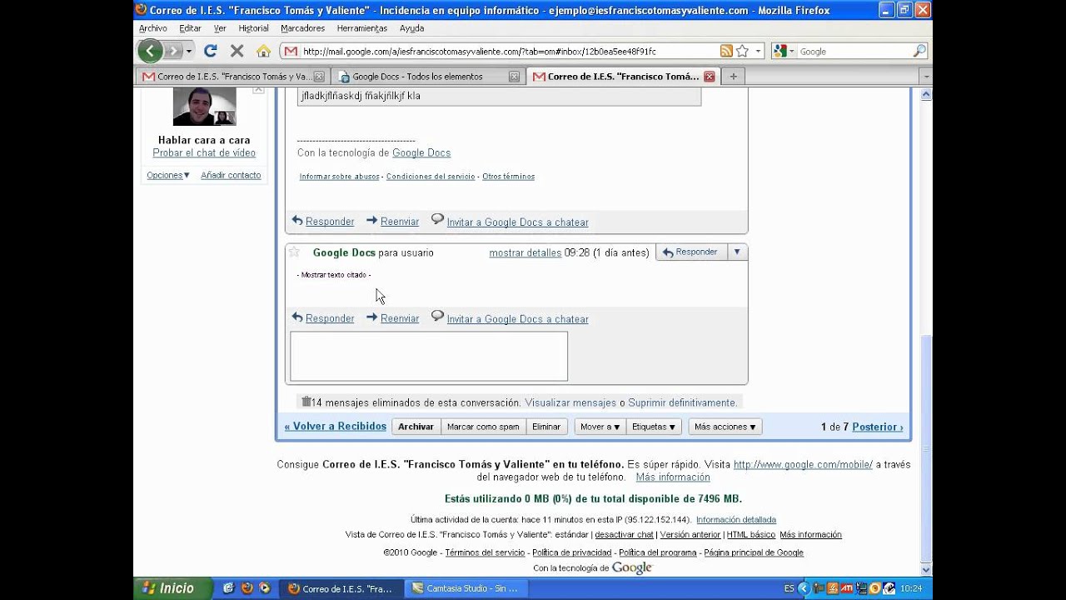Click Suprimir definitivamente link
The image size is (1066, 600).
click(x=682, y=402)
